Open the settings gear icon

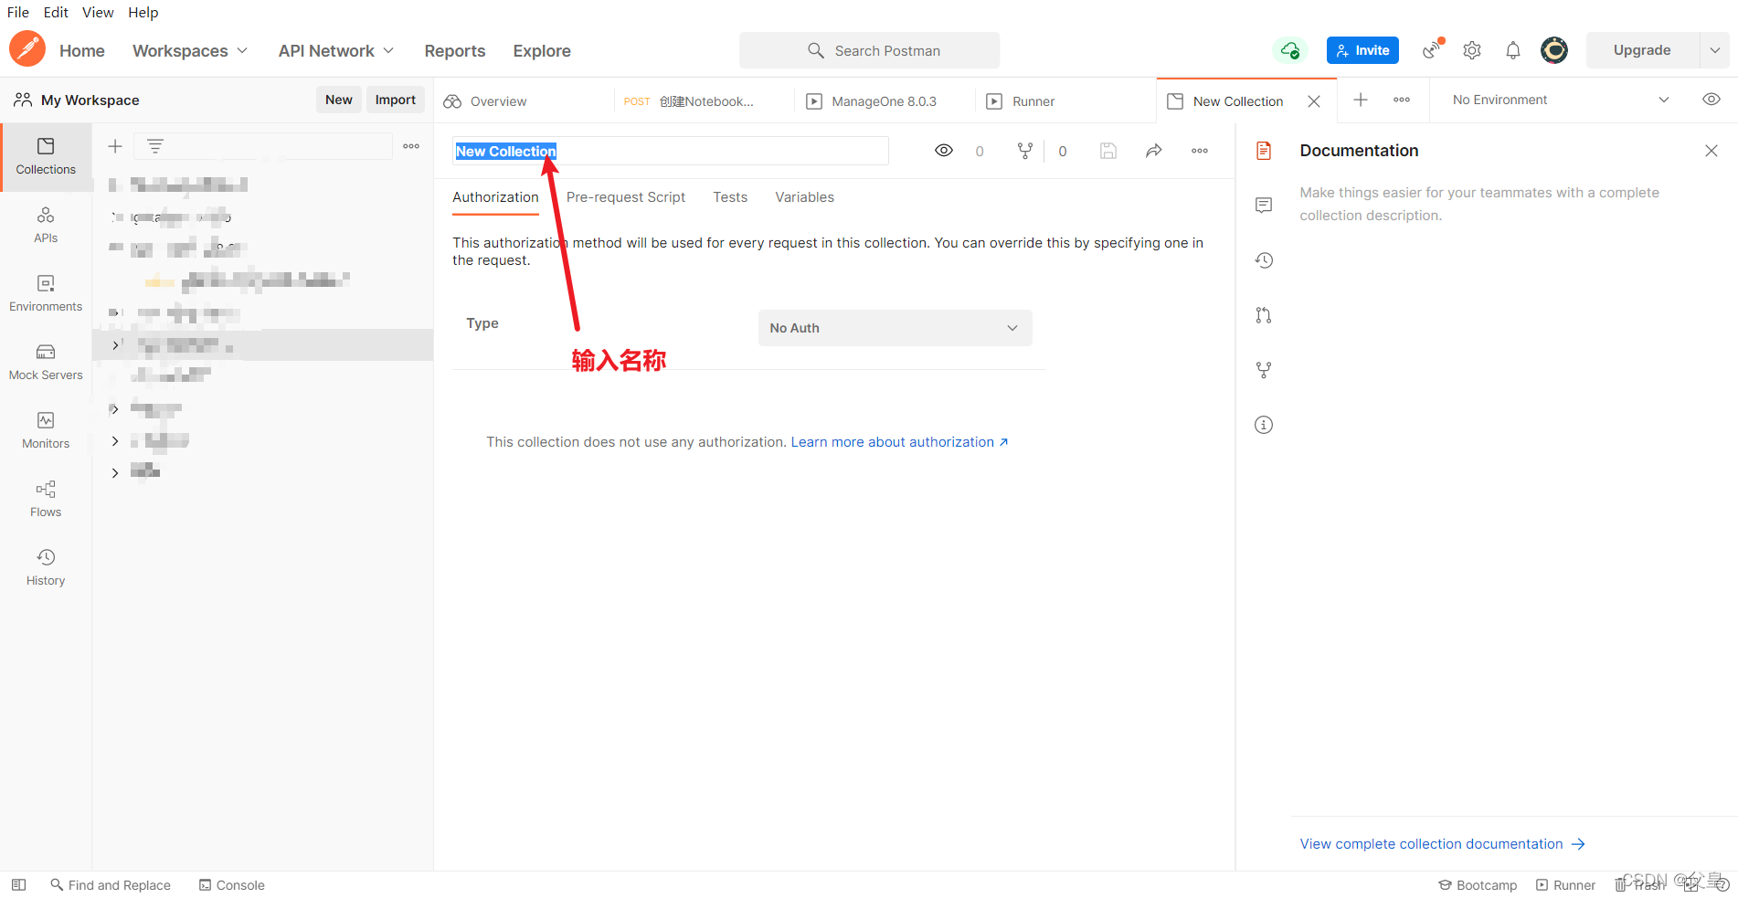(x=1472, y=50)
